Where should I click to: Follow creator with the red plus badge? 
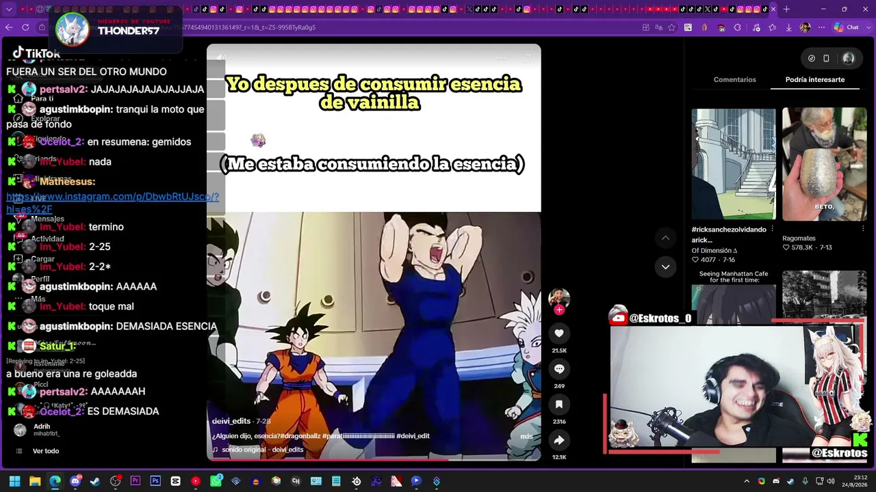click(x=559, y=310)
